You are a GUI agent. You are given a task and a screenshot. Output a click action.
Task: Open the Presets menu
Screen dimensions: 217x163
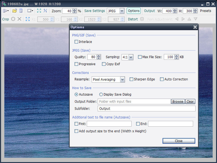205,11
